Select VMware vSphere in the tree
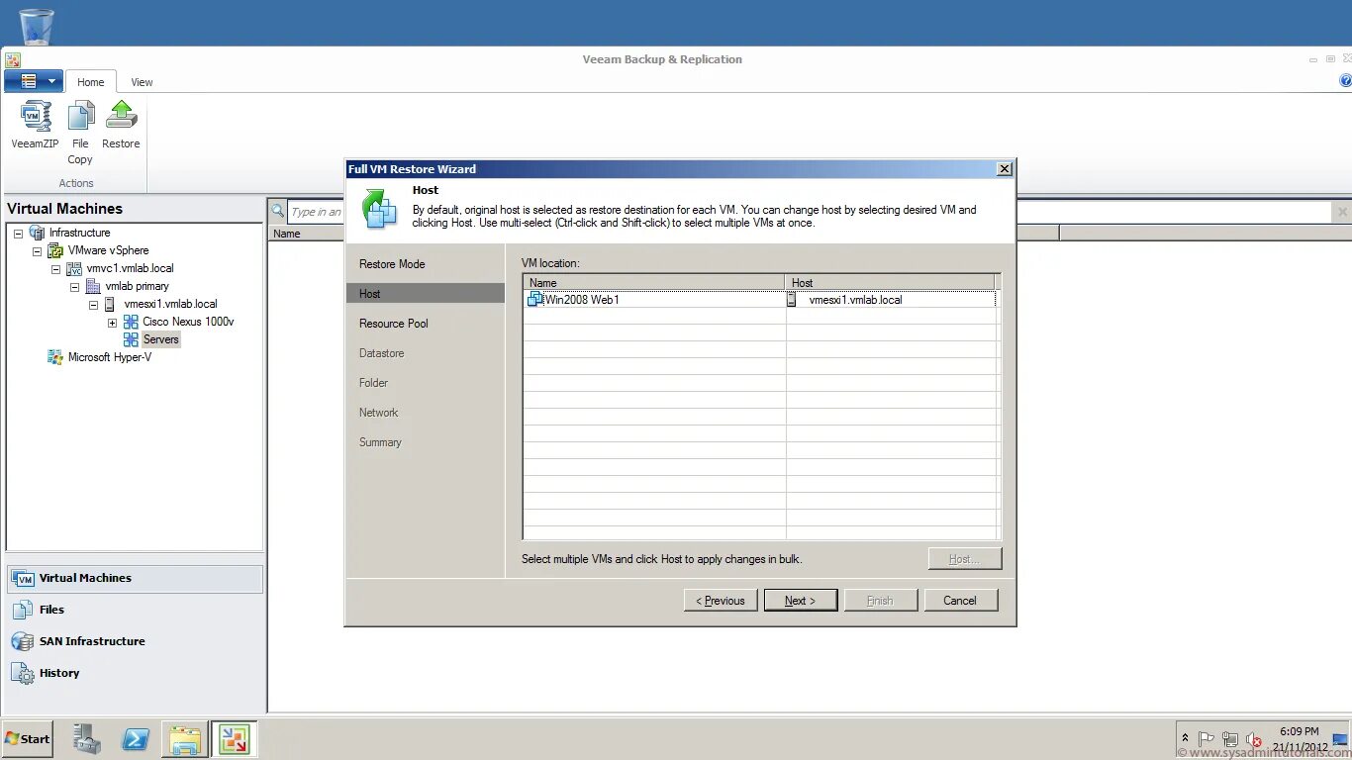Screen dimensions: 1352x760 pyautogui.click(x=109, y=250)
